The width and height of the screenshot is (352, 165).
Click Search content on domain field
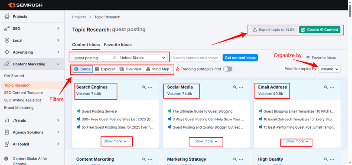click(x=196, y=58)
